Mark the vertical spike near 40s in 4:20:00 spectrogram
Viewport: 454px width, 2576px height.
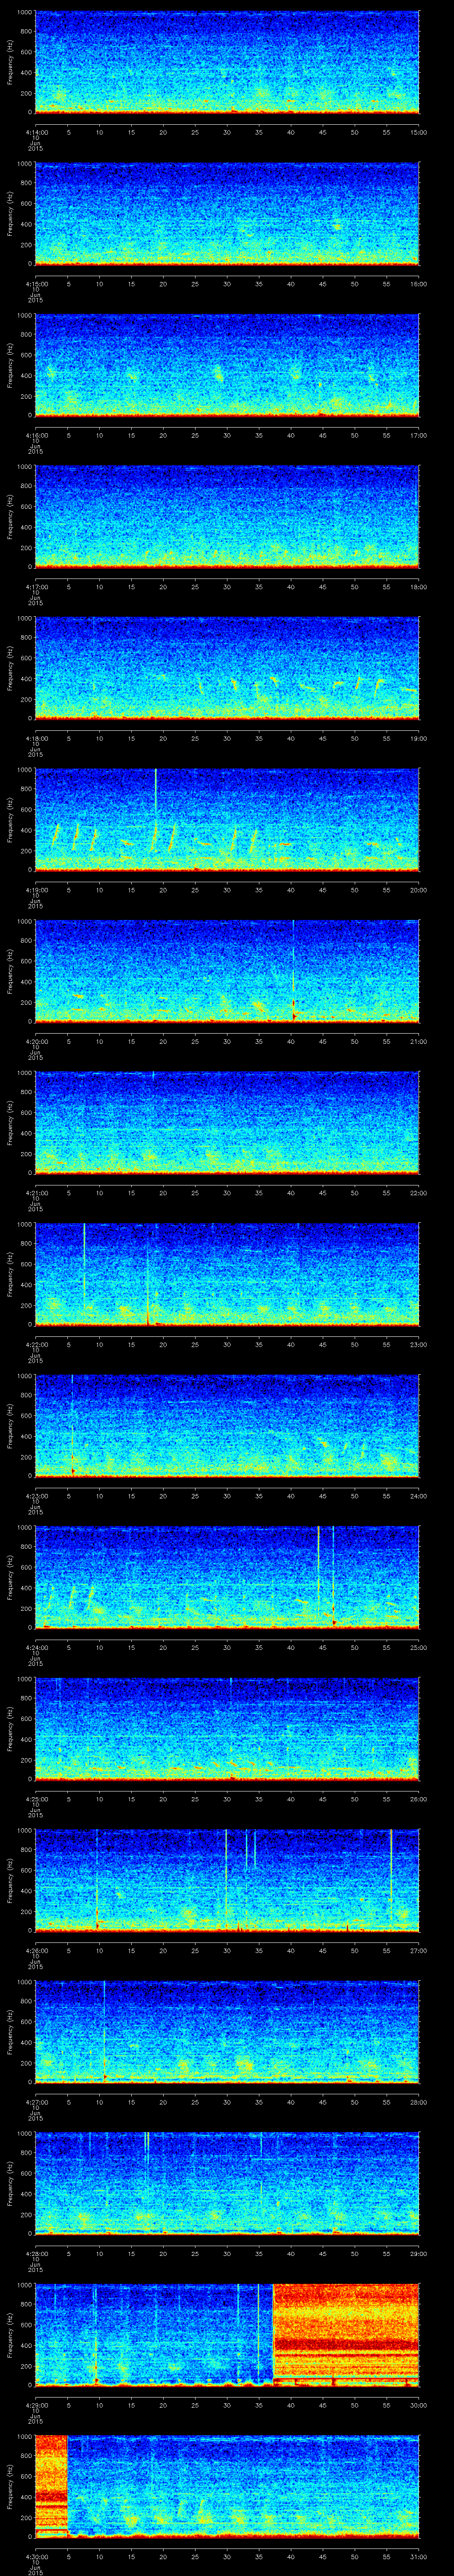[294, 971]
